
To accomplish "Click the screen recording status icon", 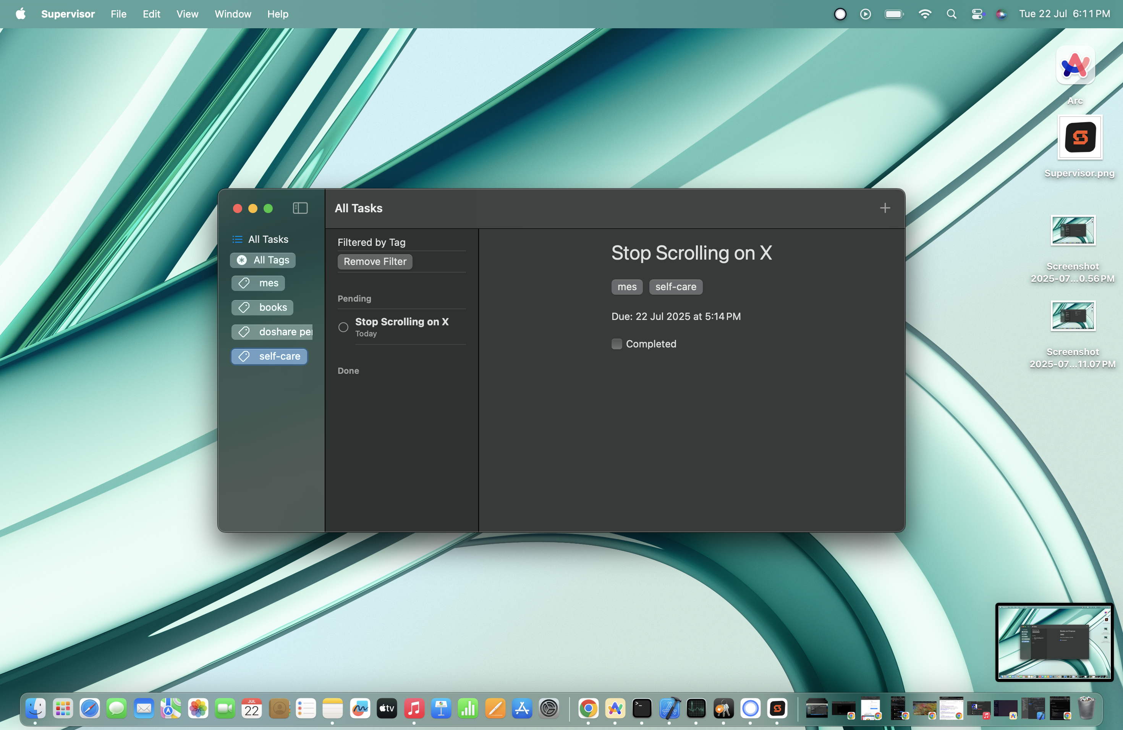I will coord(840,14).
